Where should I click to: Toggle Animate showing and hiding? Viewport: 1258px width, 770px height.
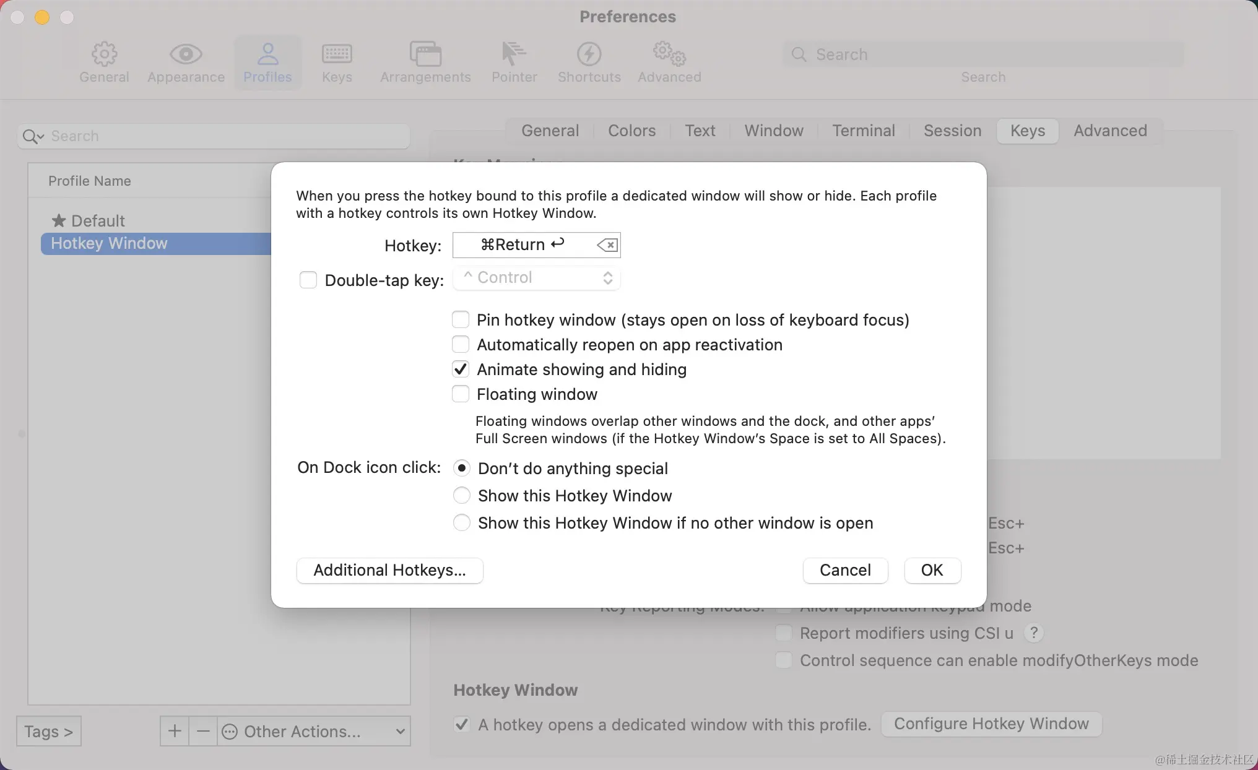461,370
